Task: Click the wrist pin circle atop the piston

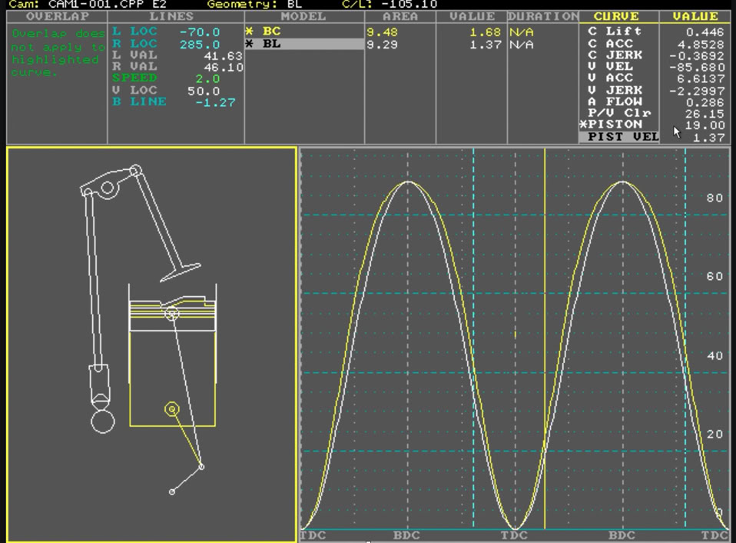Action: 171,314
